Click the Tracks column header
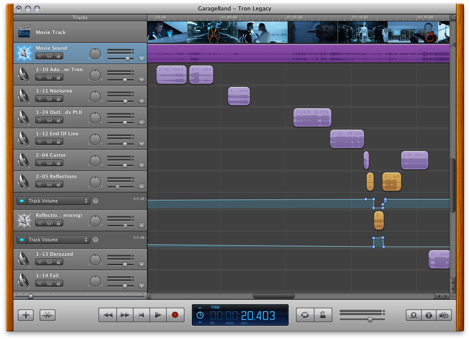Viewport: 470px width, 340px height. click(80, 17)
